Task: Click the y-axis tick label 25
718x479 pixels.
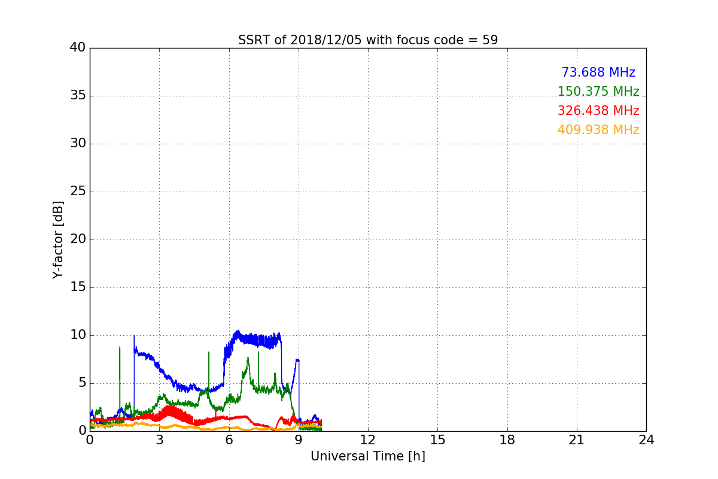Action: pos(78,192)
